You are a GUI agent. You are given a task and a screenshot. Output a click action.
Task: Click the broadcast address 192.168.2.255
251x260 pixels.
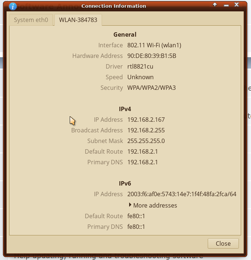[146, 130]
